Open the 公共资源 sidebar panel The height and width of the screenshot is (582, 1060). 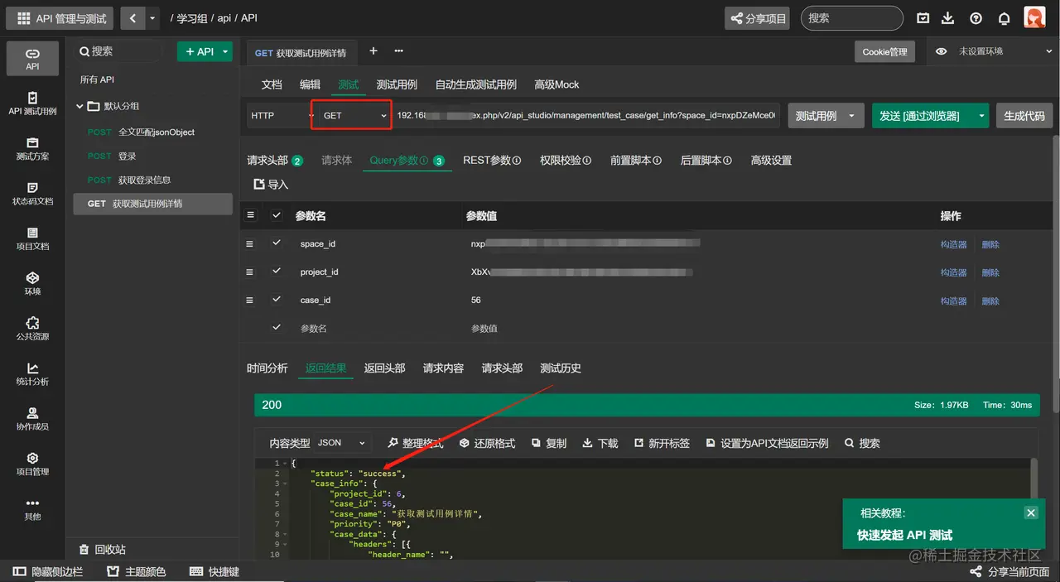coord(32,328)
